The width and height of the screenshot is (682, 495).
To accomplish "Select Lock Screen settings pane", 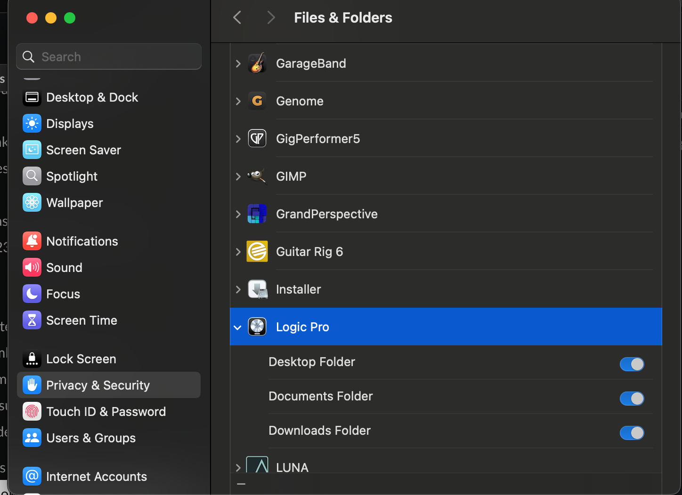I will [81, 359].
